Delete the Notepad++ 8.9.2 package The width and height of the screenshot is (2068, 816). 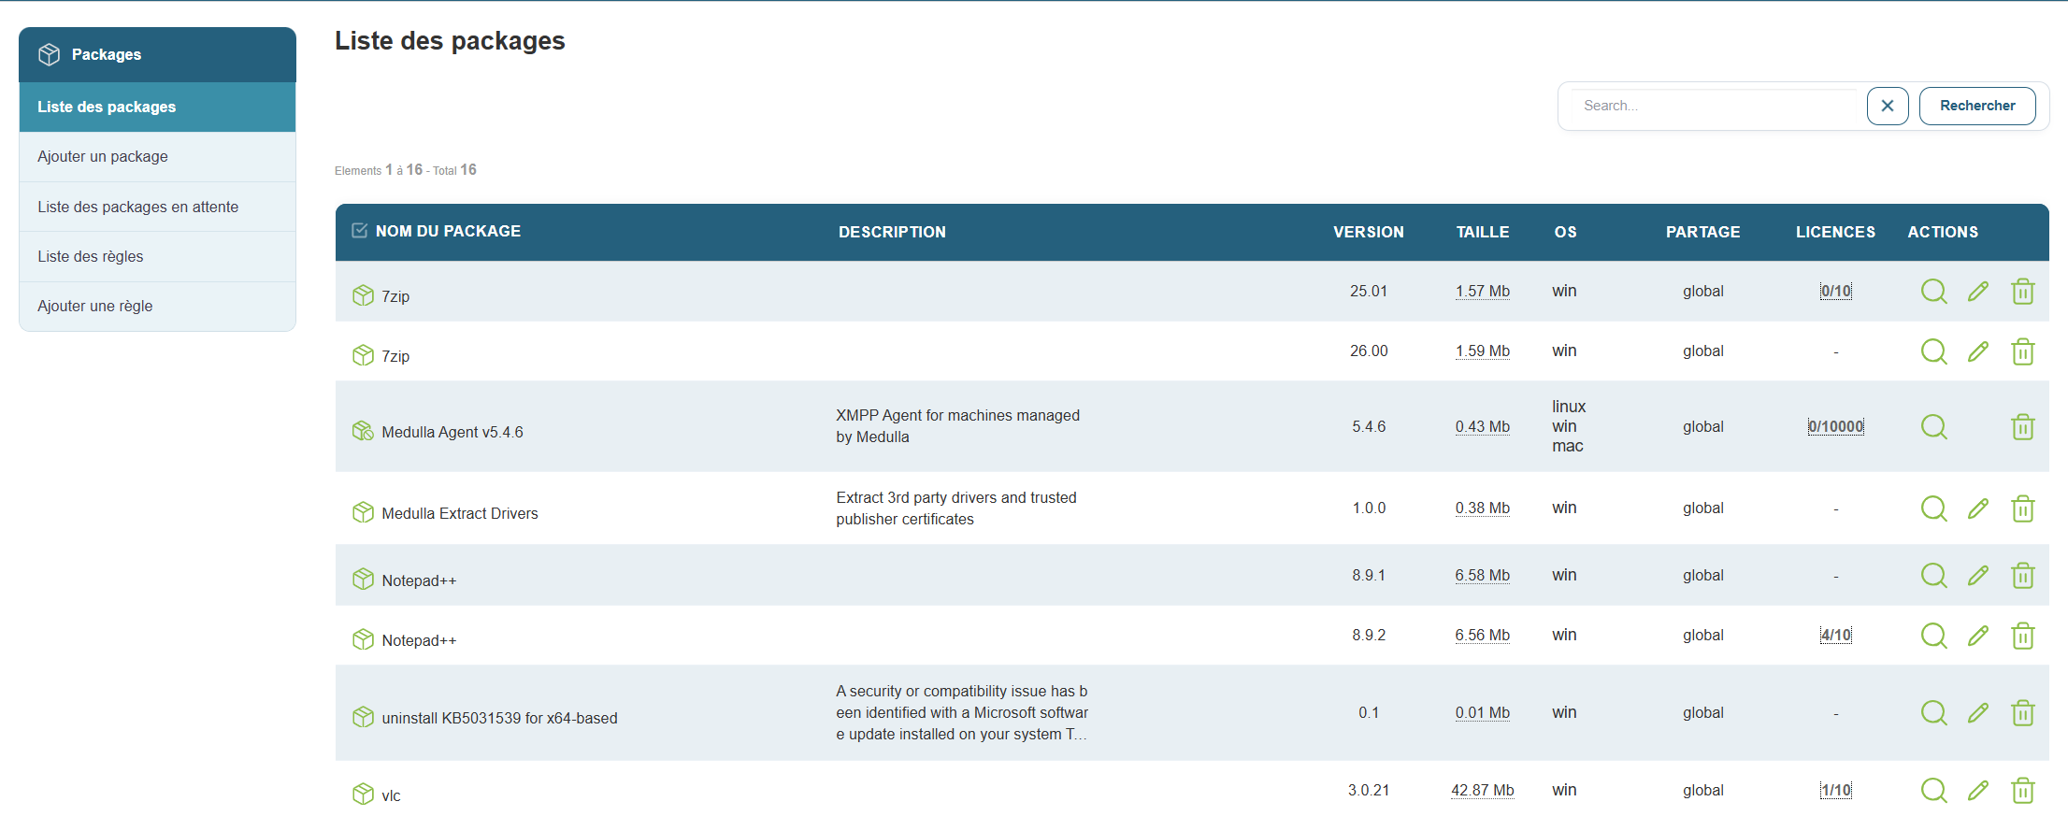pos(2022,636)
